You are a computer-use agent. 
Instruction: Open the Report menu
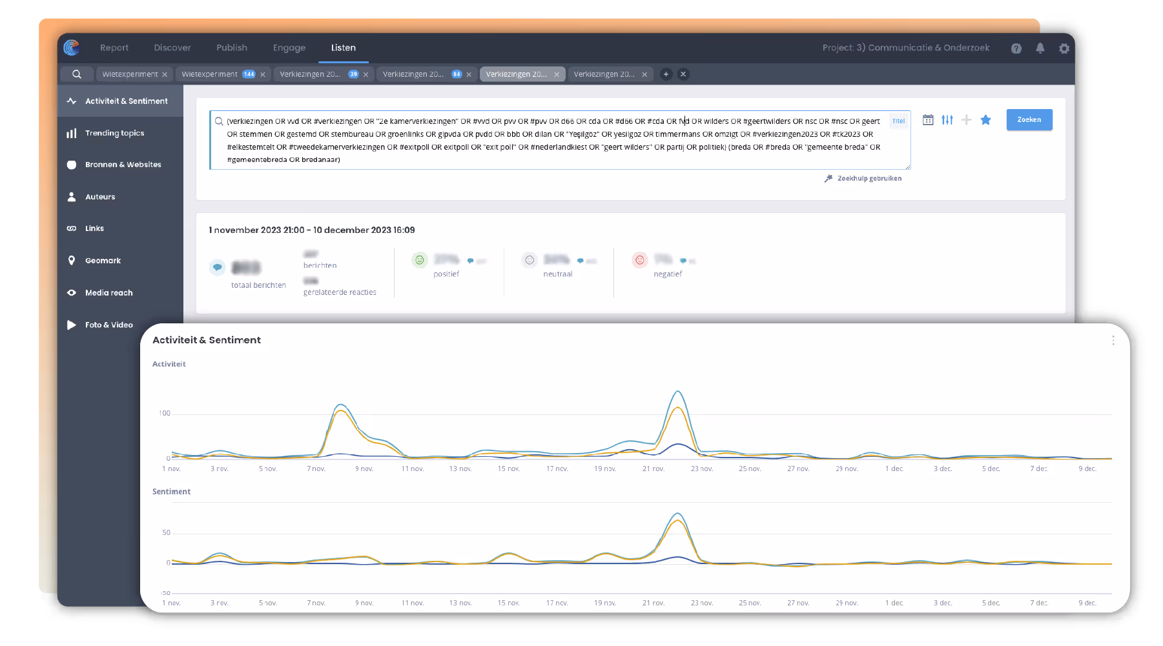coord(114,48)
